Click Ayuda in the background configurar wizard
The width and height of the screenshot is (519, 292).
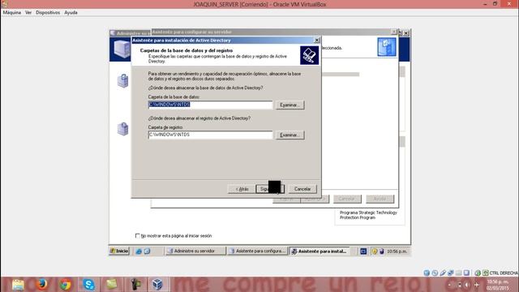(380, 199)
